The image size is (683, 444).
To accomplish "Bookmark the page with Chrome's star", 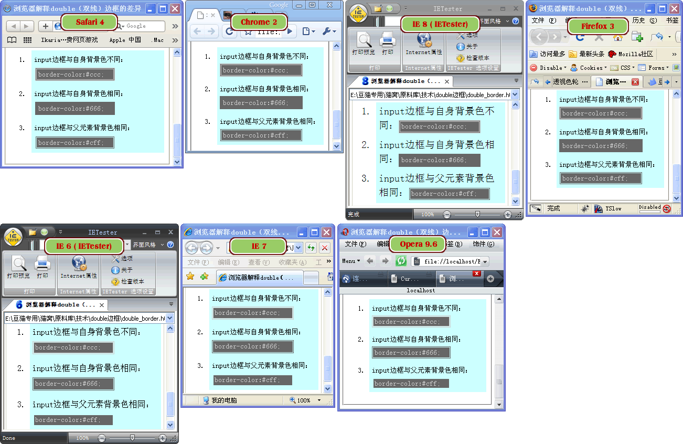I will [248, 32].
